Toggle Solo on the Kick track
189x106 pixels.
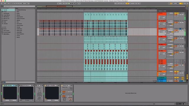[x=180, y=29]
